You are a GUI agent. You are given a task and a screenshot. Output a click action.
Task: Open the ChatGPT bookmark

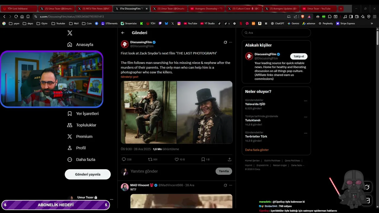pyautogui.click(x=277, y=23)
